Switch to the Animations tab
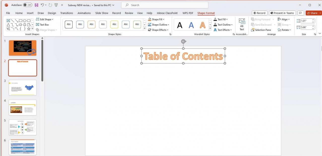322x156 pixels. [x=84, y=13]
